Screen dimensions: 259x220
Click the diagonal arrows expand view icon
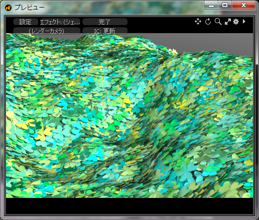pos(228,22)
